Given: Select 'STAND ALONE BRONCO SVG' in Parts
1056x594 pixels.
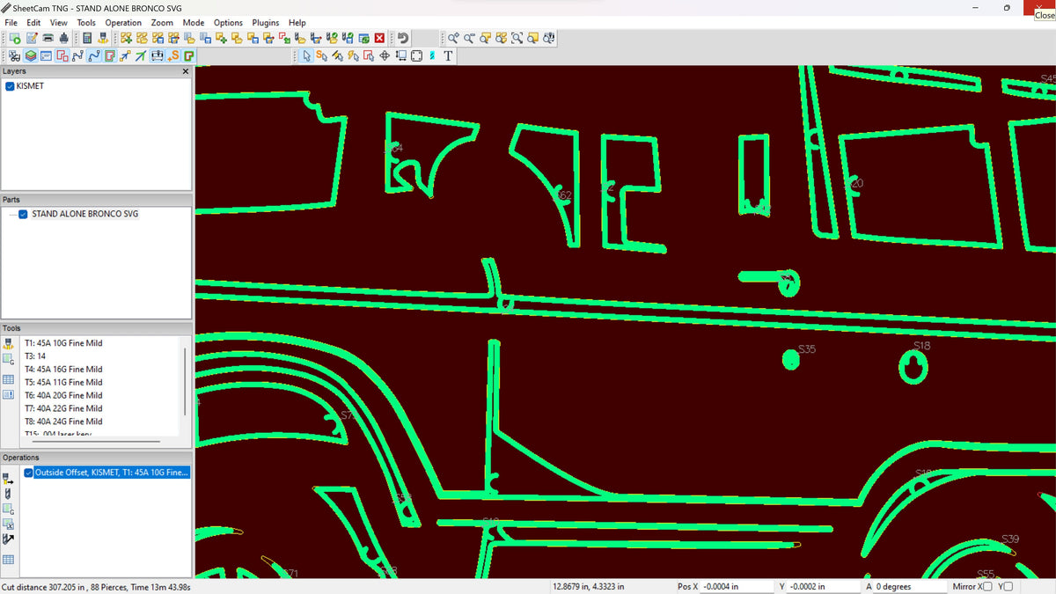Looking at the screenshot, I should [x=84, y=214].
